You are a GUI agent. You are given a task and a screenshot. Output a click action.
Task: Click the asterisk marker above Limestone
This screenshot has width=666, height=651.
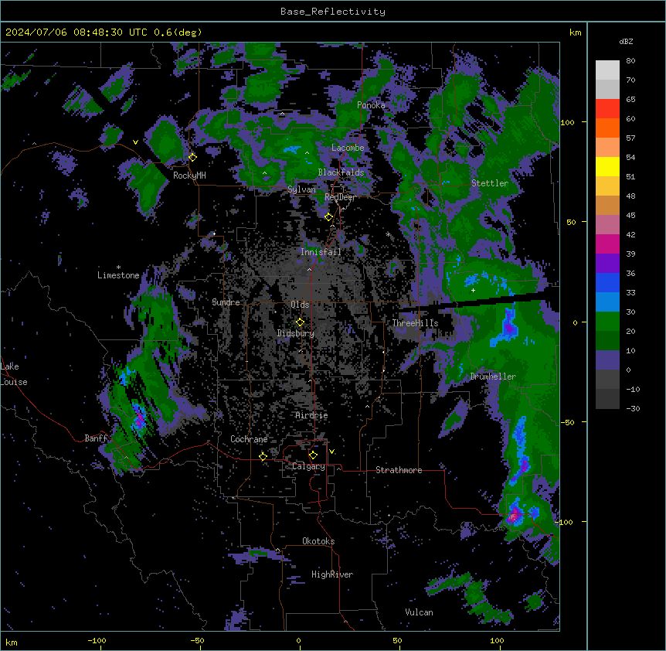[118, 268]
